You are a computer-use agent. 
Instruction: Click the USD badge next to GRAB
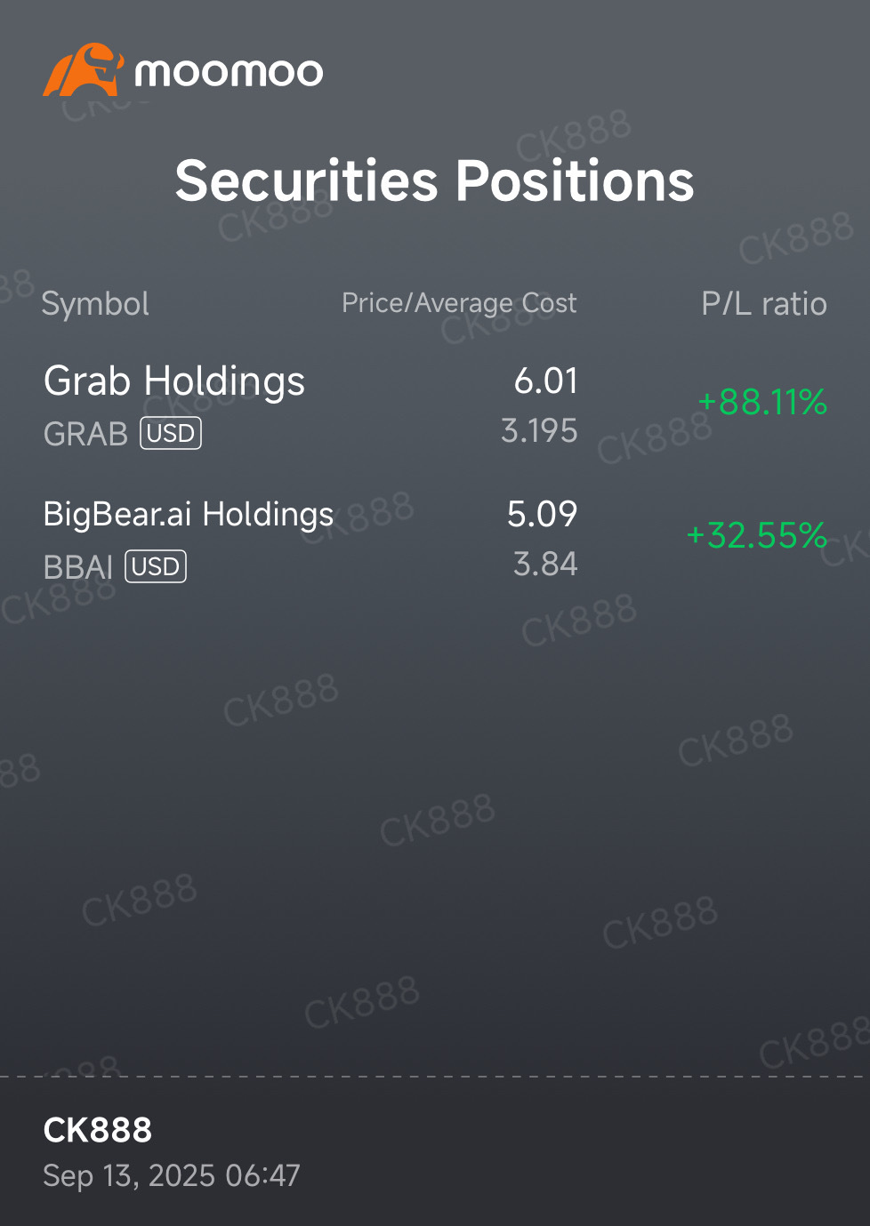pyautogui.click(x=171, y=433)
